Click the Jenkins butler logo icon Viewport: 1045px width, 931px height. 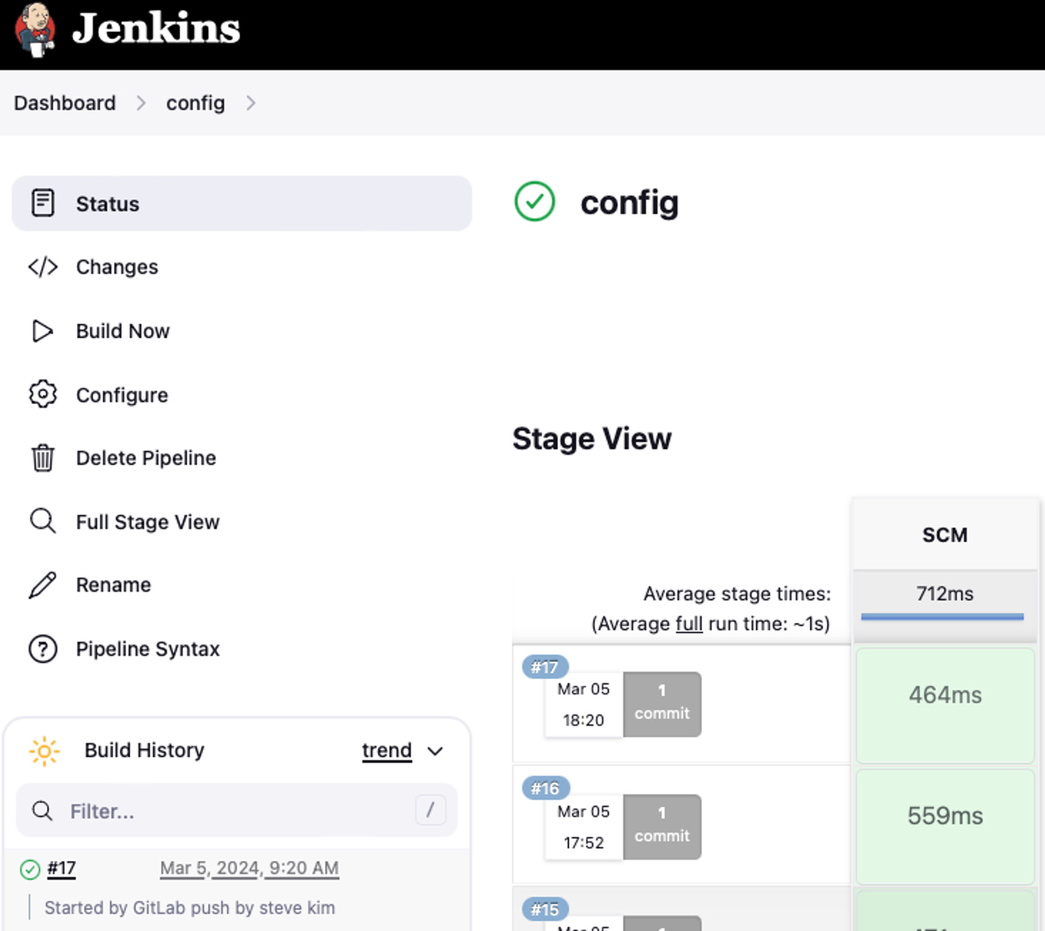pos(34,29)
